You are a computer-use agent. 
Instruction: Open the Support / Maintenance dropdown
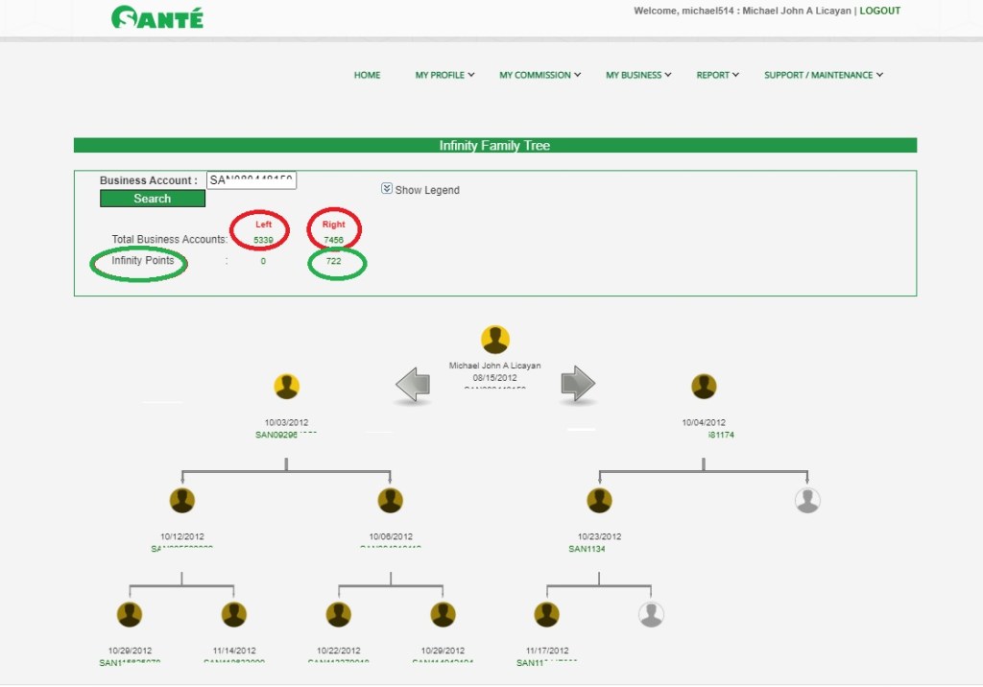pos(823,75)
